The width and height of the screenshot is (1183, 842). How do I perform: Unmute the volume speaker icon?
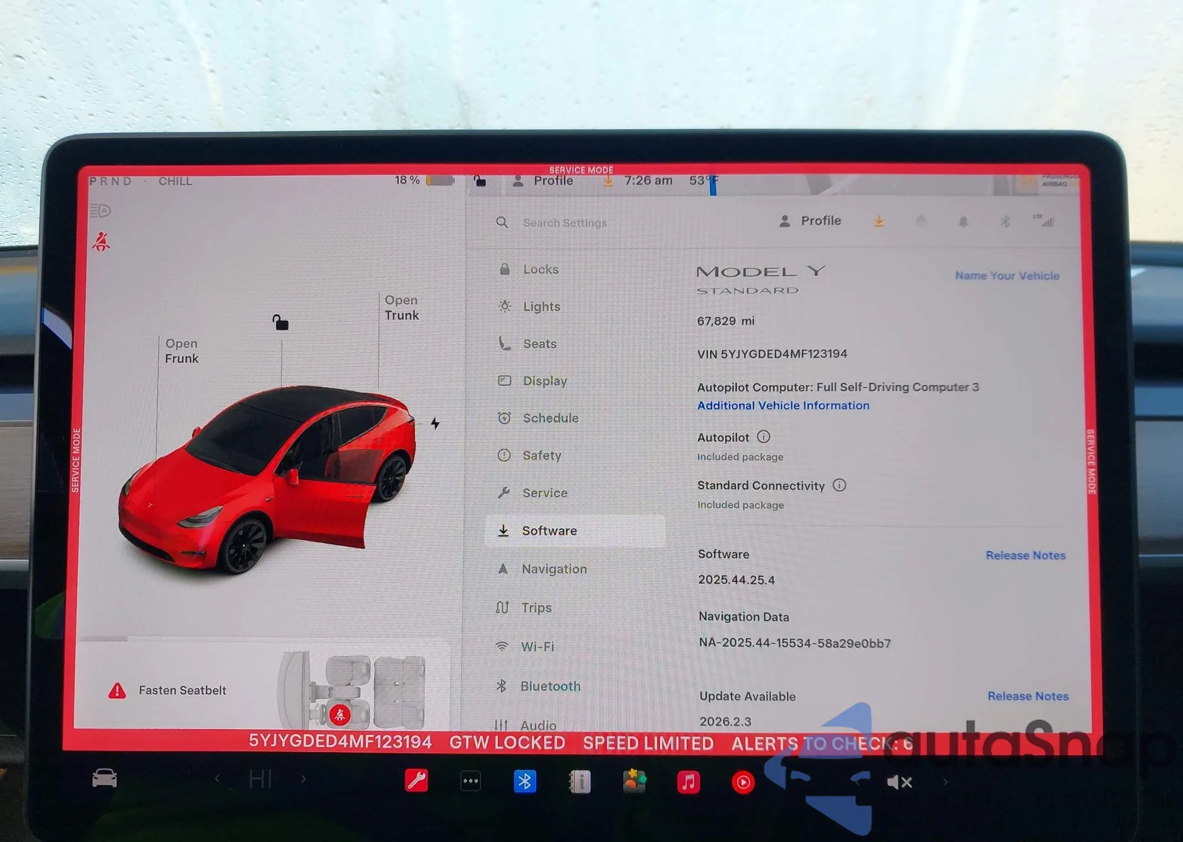899,782
